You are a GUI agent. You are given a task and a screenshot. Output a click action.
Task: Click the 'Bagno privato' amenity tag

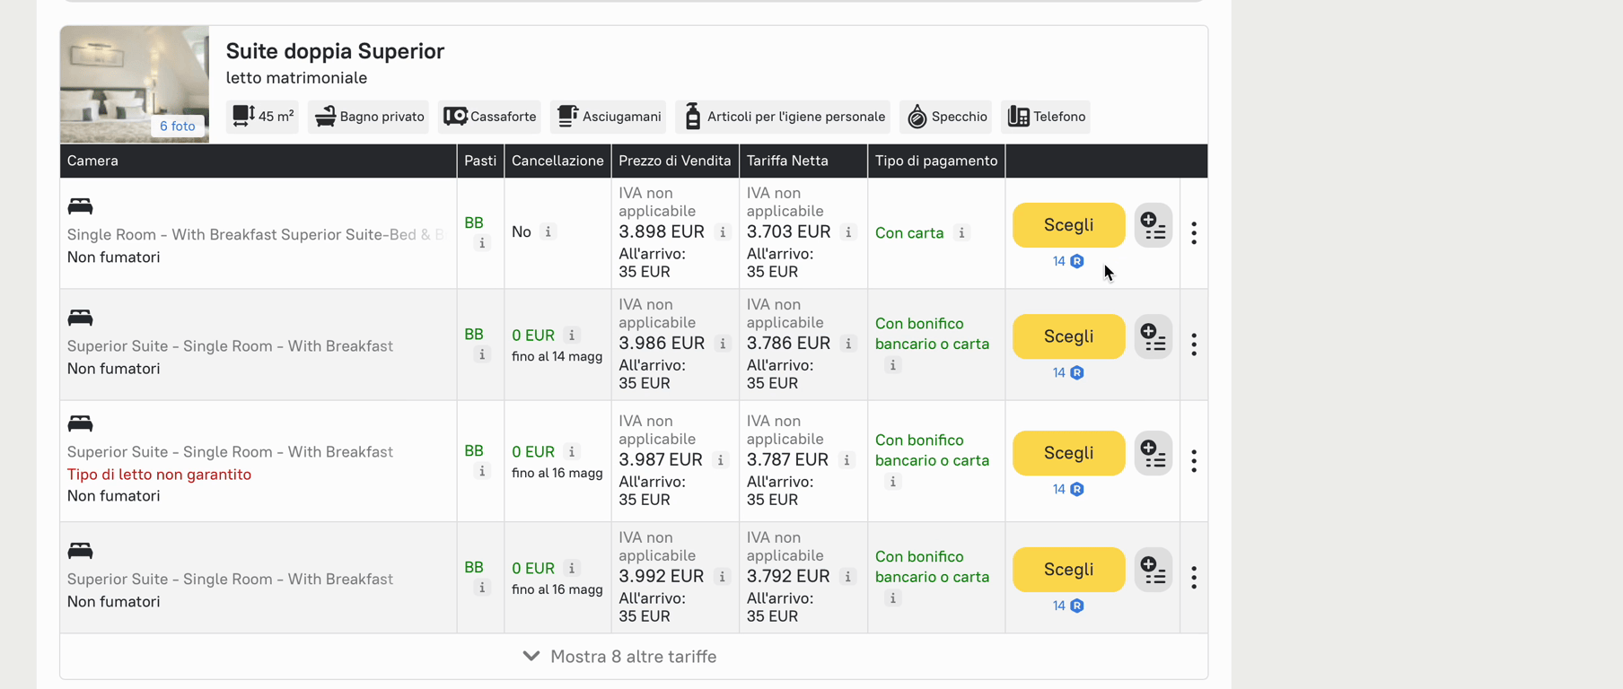369,117
